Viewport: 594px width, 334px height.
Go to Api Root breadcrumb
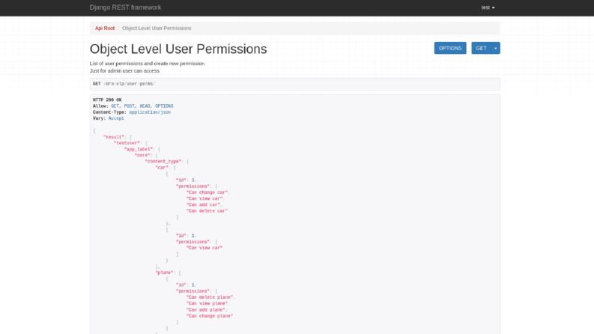(105, 28)
